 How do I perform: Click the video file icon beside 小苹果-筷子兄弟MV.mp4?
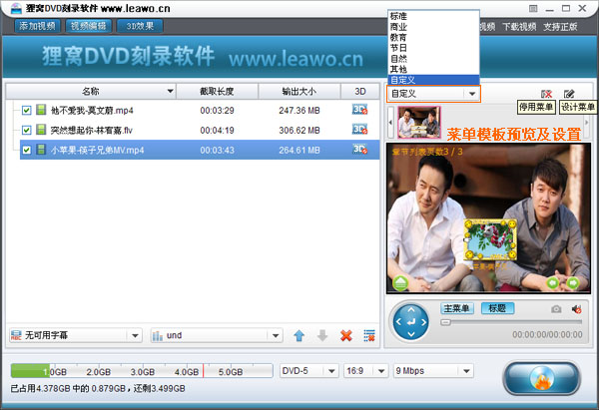(x=41, y=150)
